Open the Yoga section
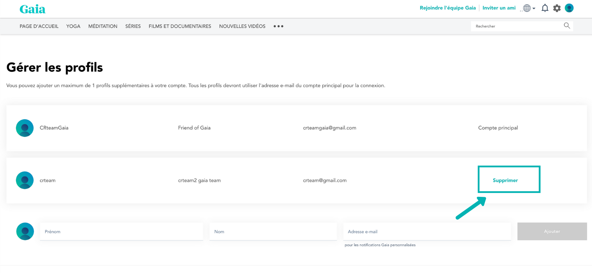The image size is (592, 273). [73, 26]
